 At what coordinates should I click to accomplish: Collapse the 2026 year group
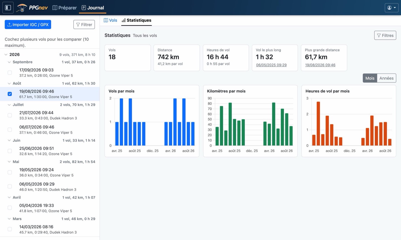click(x=6, y=54)
